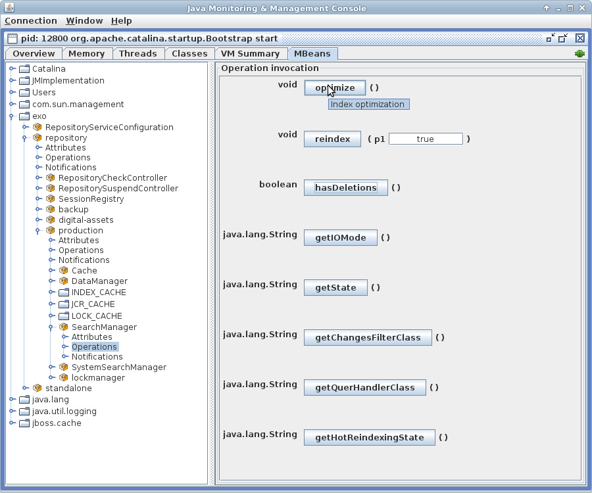
Task: Click the INDEX_CACHE folder icon
Action: pos(64,293)
